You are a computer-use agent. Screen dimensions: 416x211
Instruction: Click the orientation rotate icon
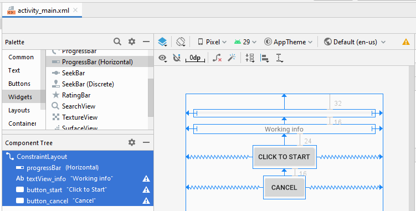click(x=181, y=42)
